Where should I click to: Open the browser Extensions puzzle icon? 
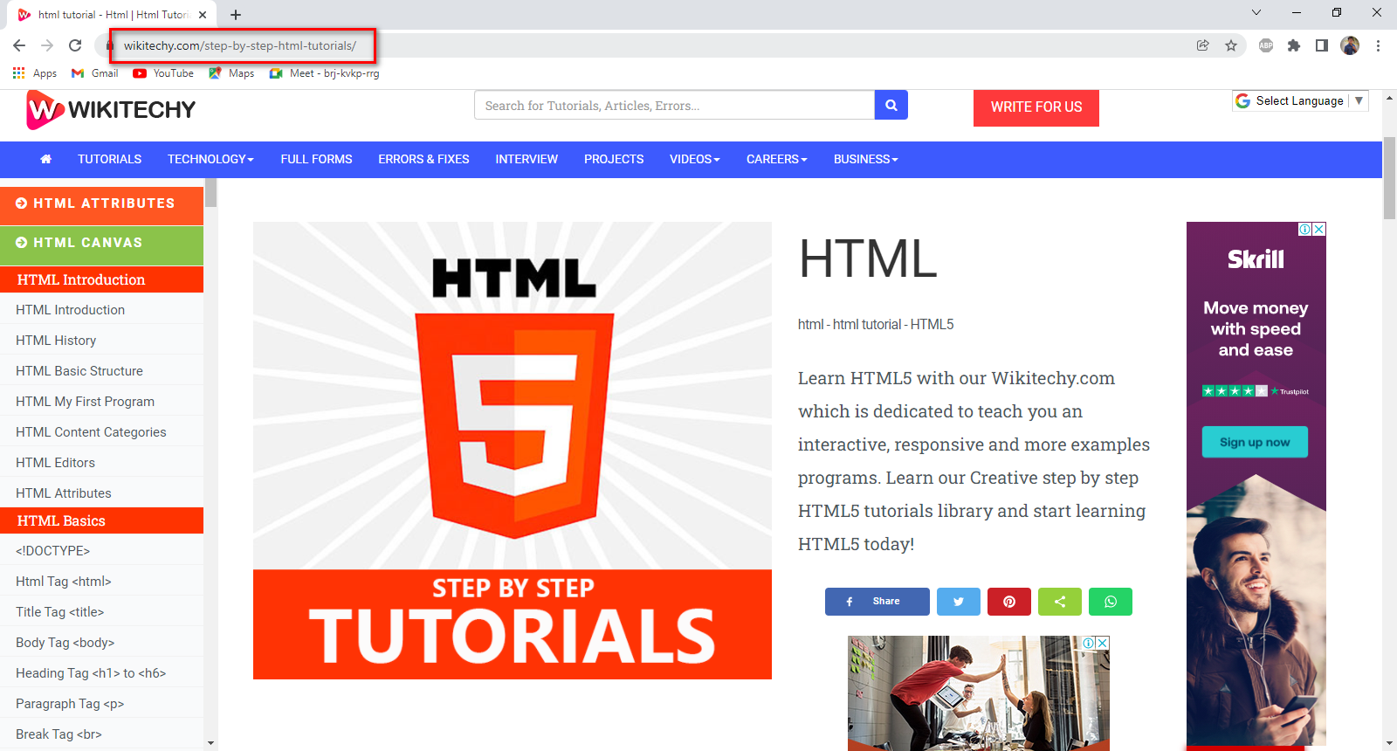tap(1293, 45)
